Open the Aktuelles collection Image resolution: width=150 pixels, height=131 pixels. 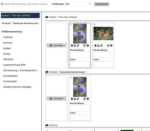pyautogui.click(x=8, y=59)
